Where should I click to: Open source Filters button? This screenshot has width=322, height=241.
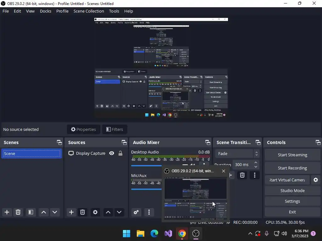[114, 129]
